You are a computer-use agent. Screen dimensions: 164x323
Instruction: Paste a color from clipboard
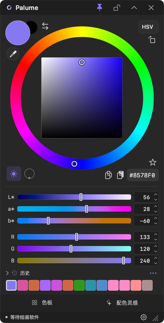[x=120, y=175]
